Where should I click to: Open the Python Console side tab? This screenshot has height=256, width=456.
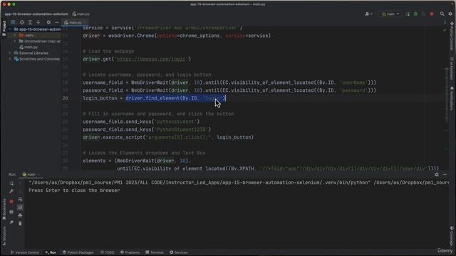452,36
